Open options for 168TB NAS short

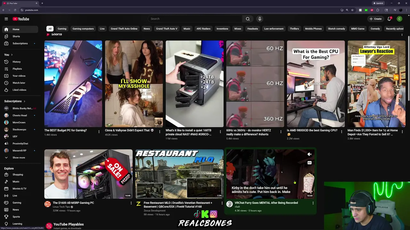pyautogui.click(x=220, y=132)
